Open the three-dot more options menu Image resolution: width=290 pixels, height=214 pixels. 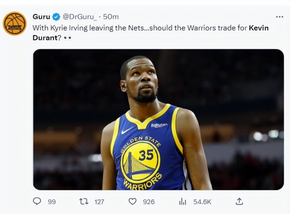279,17
